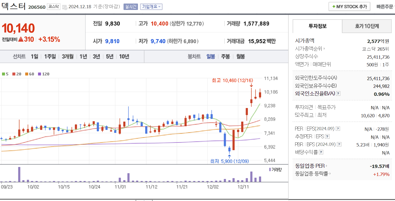The width and height of the screenshot is (395, 201).
Task: Click the purple 거래량 legend icon
Action: coord(269,170)
